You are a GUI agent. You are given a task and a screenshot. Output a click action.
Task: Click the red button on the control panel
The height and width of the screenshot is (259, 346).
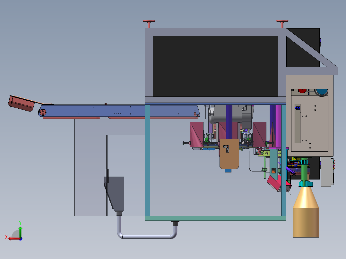(x=302, y=91)
